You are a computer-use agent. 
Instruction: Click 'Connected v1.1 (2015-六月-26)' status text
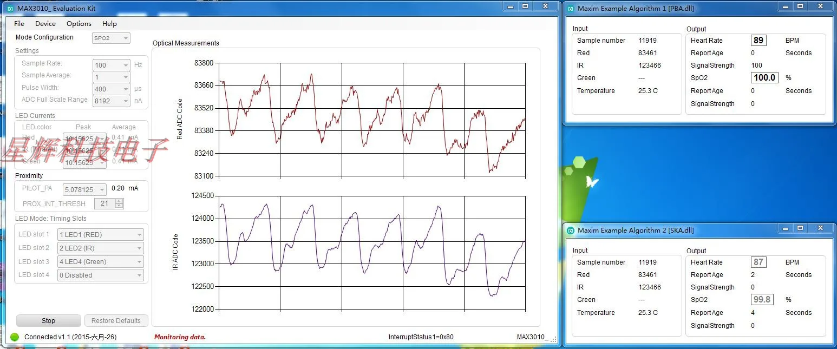point(70,337)
